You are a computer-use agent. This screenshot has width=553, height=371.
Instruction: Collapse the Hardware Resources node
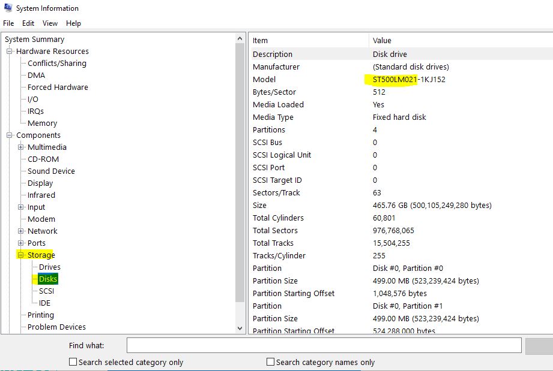pyautogui.click(x=8, y=51)
